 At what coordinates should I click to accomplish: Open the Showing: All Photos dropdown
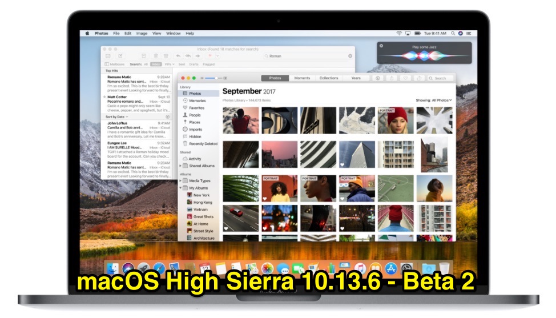[x=433, y=100]
